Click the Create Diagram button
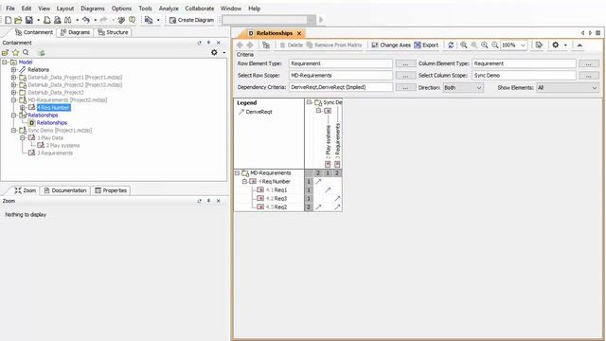 [x=191, y=20]
